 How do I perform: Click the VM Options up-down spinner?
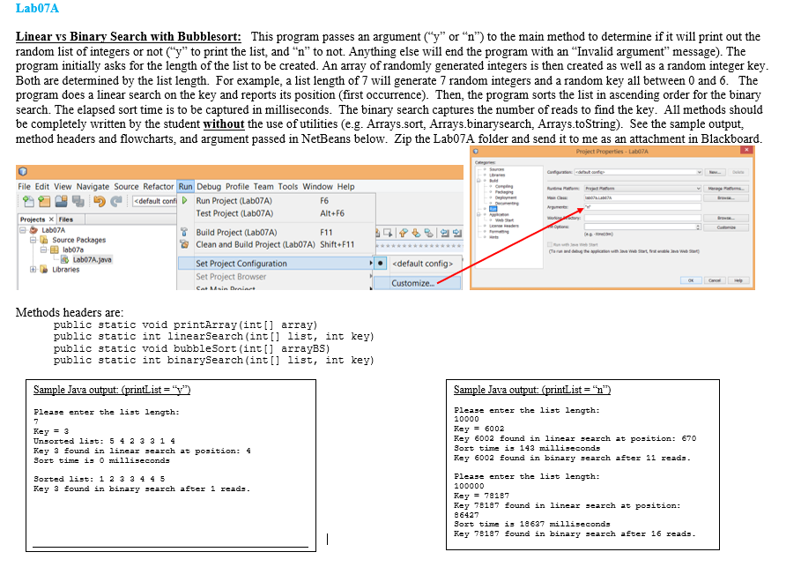pos(698,227)
